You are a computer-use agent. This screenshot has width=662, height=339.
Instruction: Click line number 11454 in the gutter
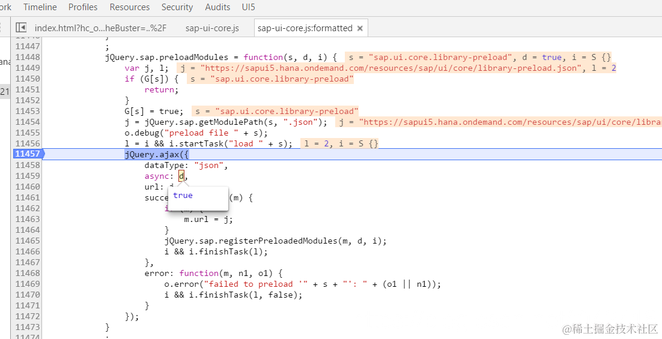[28, 122]
